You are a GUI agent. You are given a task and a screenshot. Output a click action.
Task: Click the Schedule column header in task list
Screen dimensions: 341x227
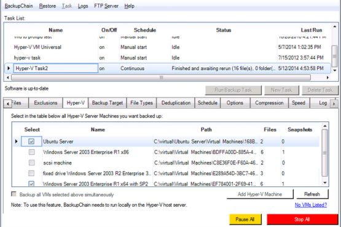click(145, 30)
